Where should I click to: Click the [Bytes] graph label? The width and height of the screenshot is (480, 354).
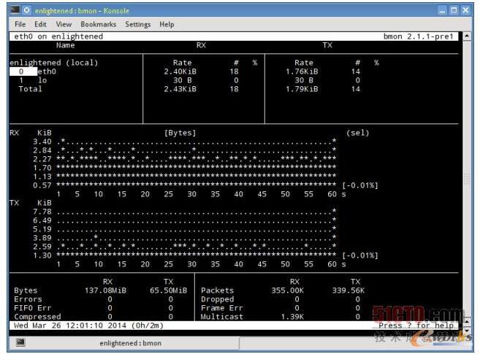coord(180,133)
